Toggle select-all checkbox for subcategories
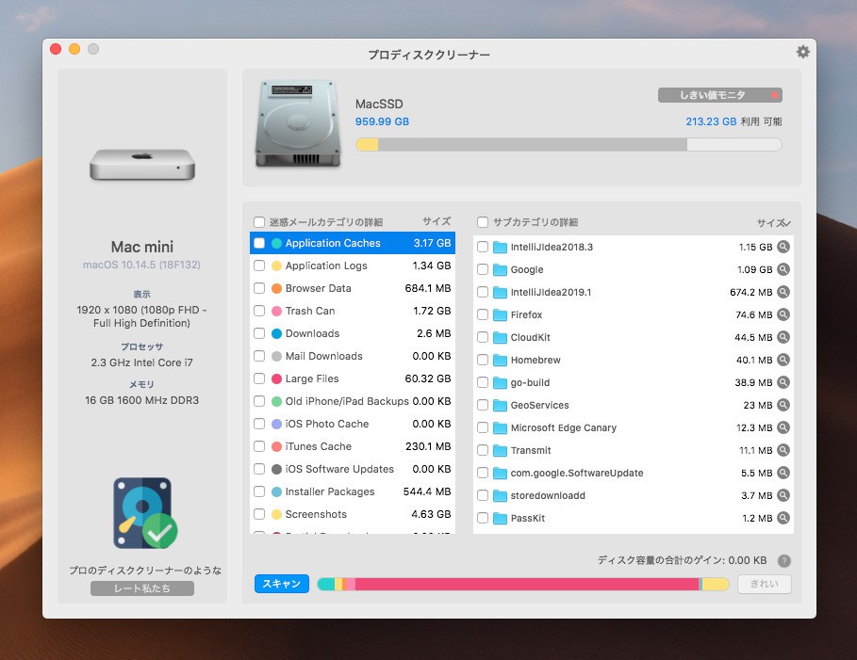This screenshot has width=857, height=660. click(483, 222)
